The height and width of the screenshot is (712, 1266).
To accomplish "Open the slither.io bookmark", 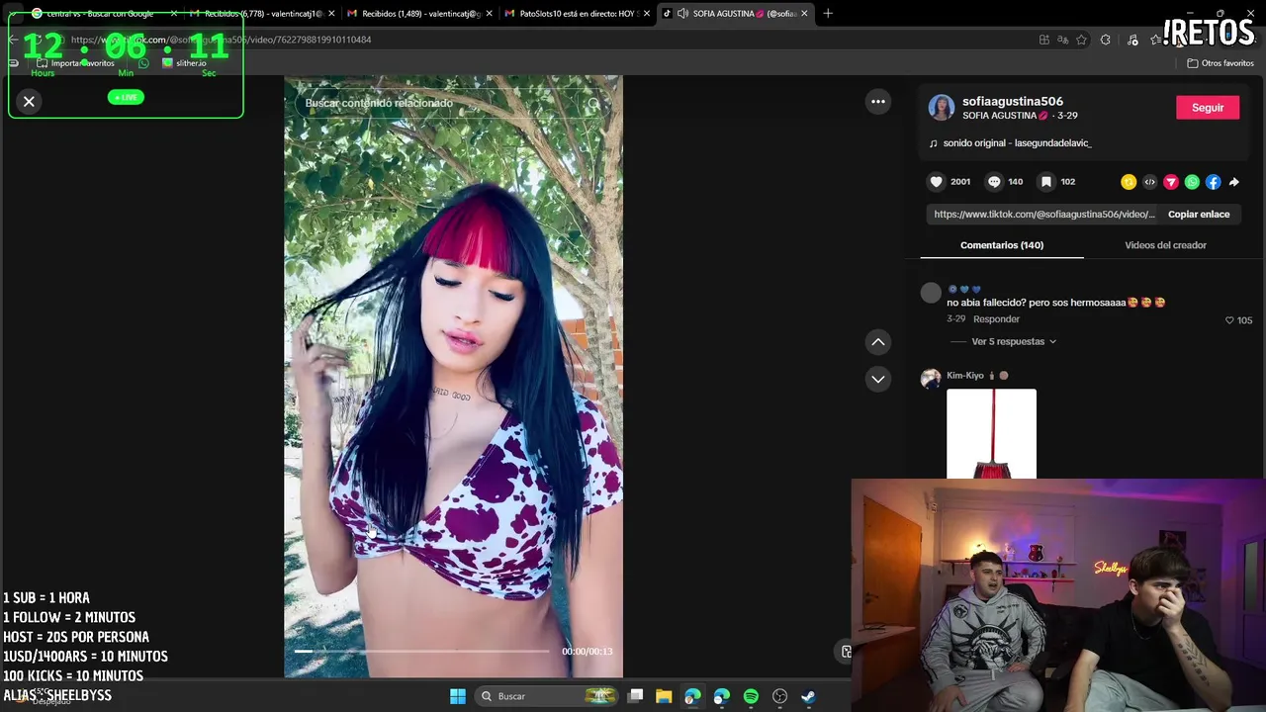I will click(184, 63).
